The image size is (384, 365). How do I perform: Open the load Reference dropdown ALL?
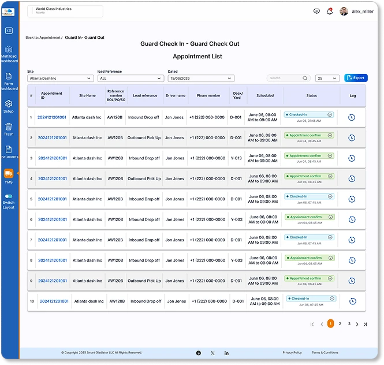(131, 79)
